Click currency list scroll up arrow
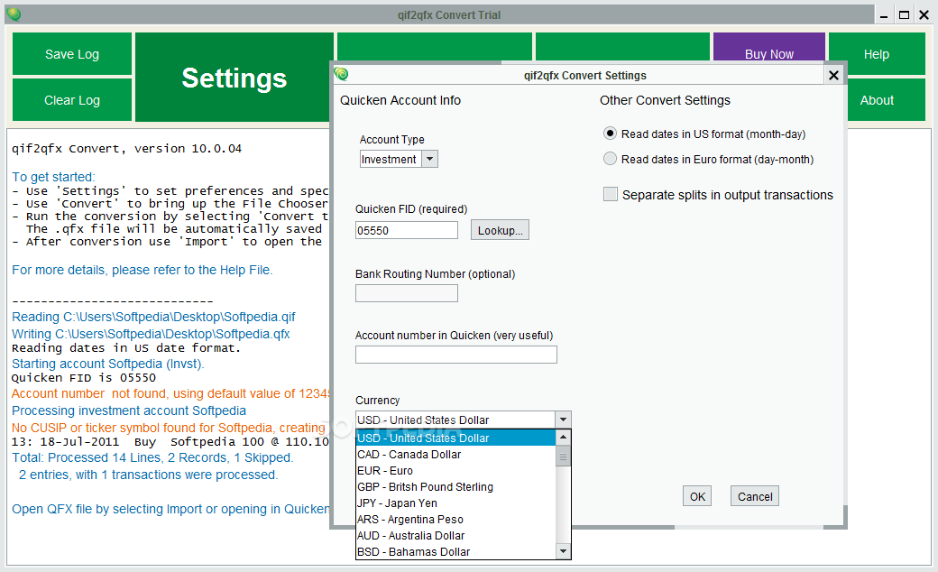Screen dimensions: 938x572 563,438
